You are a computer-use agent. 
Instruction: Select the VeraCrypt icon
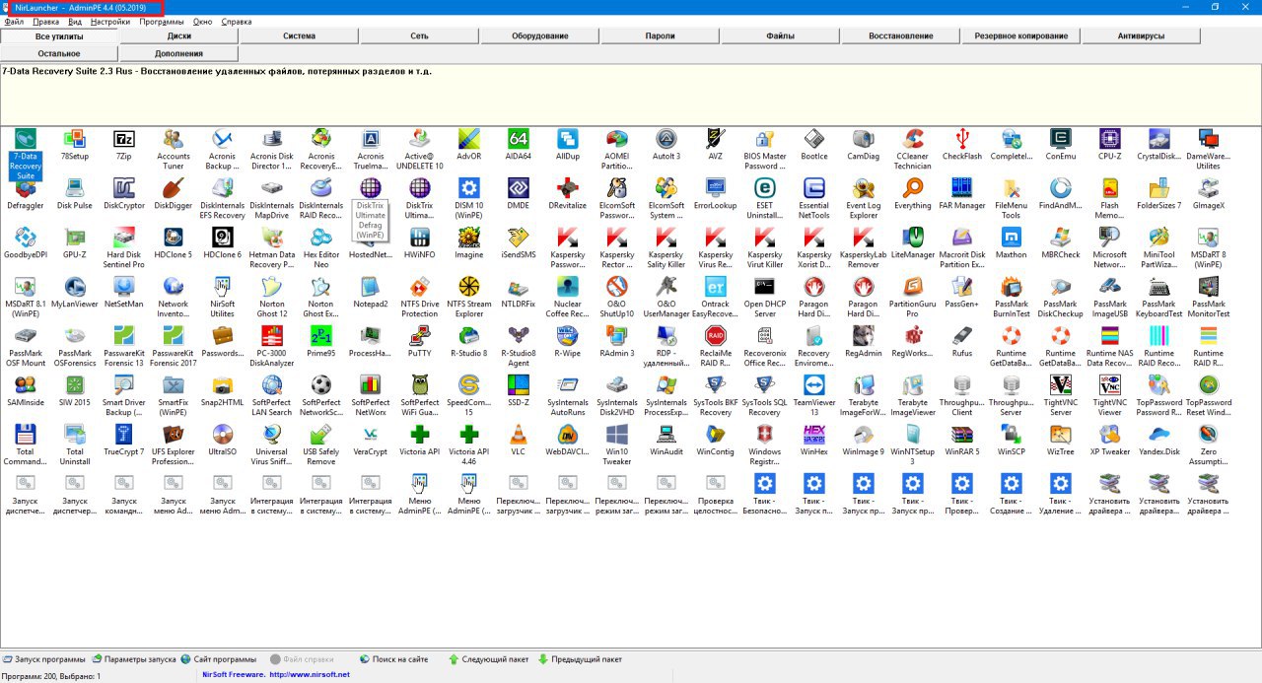371,435
